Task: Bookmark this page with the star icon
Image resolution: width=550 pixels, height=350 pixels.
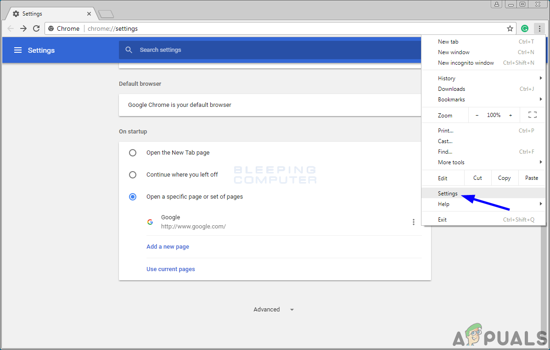Action: pyautogui.click(x=510, y=28)
